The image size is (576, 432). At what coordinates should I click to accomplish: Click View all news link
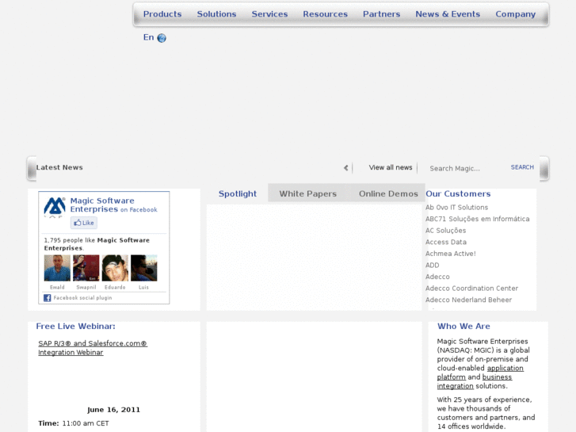tap(391, 167)
